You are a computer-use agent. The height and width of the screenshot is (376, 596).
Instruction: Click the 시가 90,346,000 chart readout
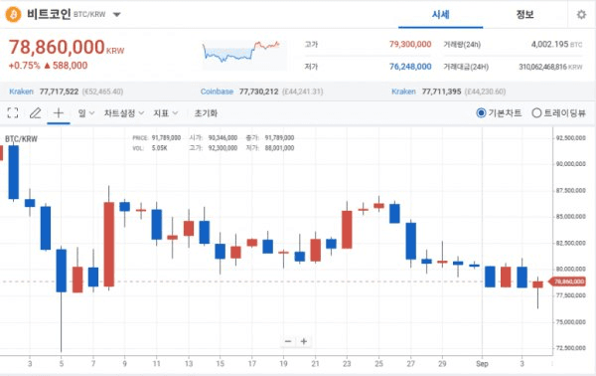click(x=214, y=137)
